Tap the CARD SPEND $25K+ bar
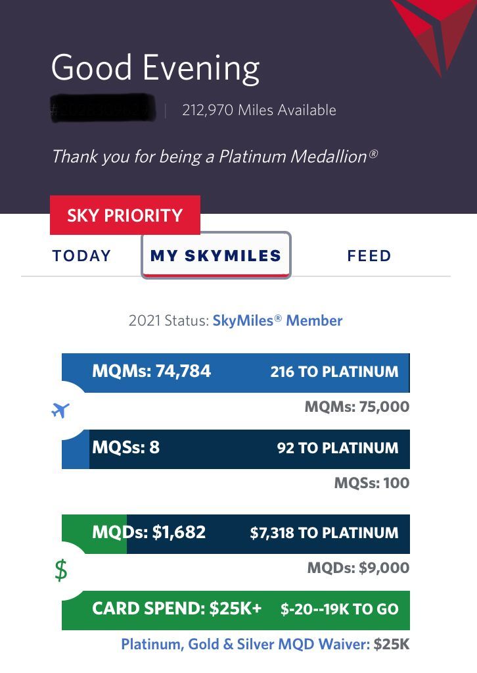The width and height of the screenshot is (477, 673). pyautogui.click(x=235, y=609)
